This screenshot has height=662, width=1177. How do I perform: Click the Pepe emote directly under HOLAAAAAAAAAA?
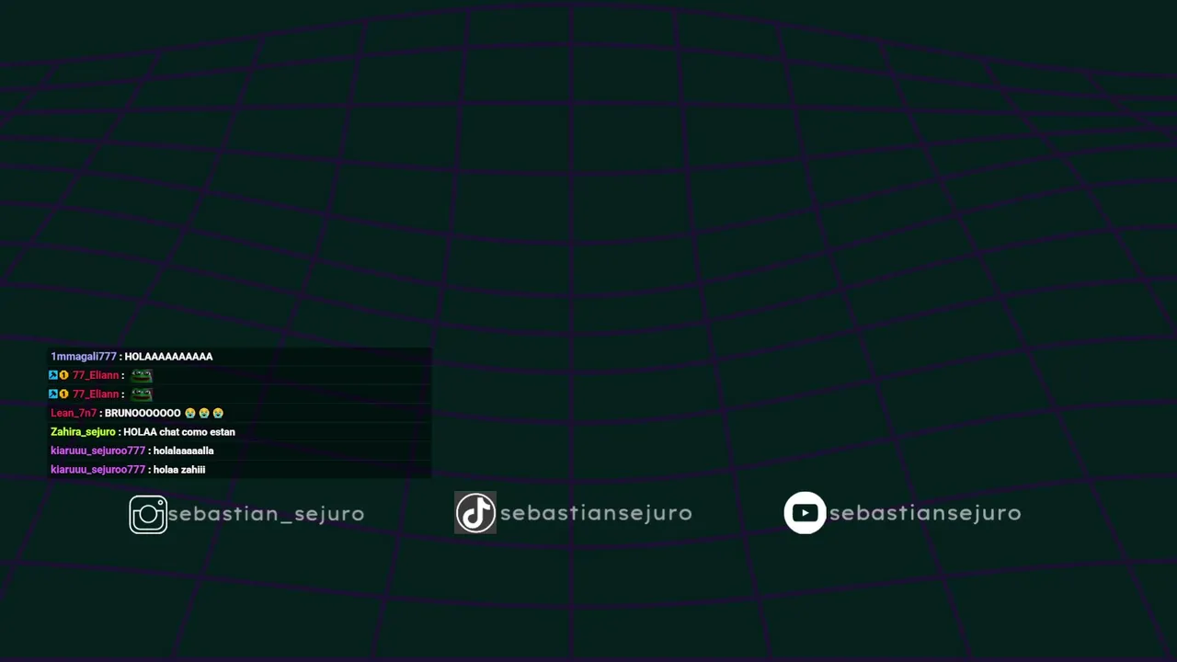coord(142,375)
